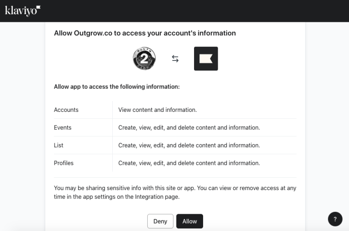
Task: Click the Profiles row permission description
Action: [189, 163]
